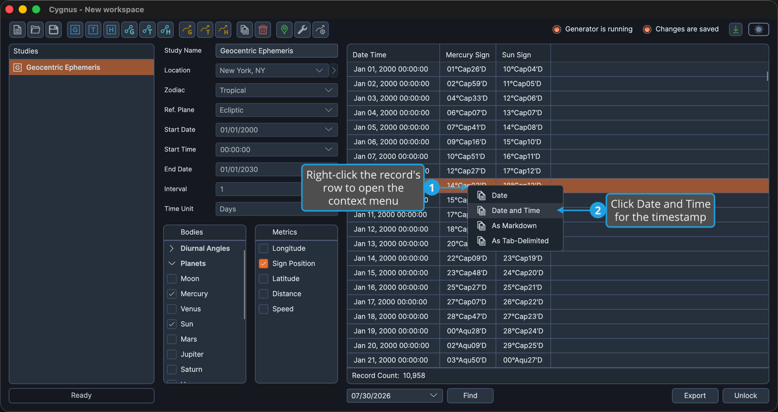Delete the study with the red trash icon

pyautogui.click(x=263, y=30)
